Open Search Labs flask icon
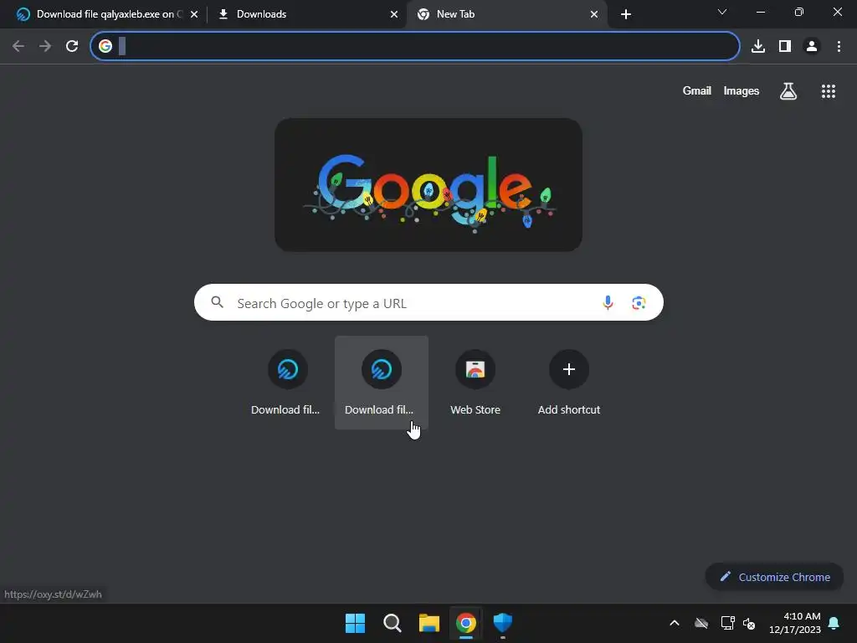The height and width of the screenshot is (643, 857). point(788,90)
